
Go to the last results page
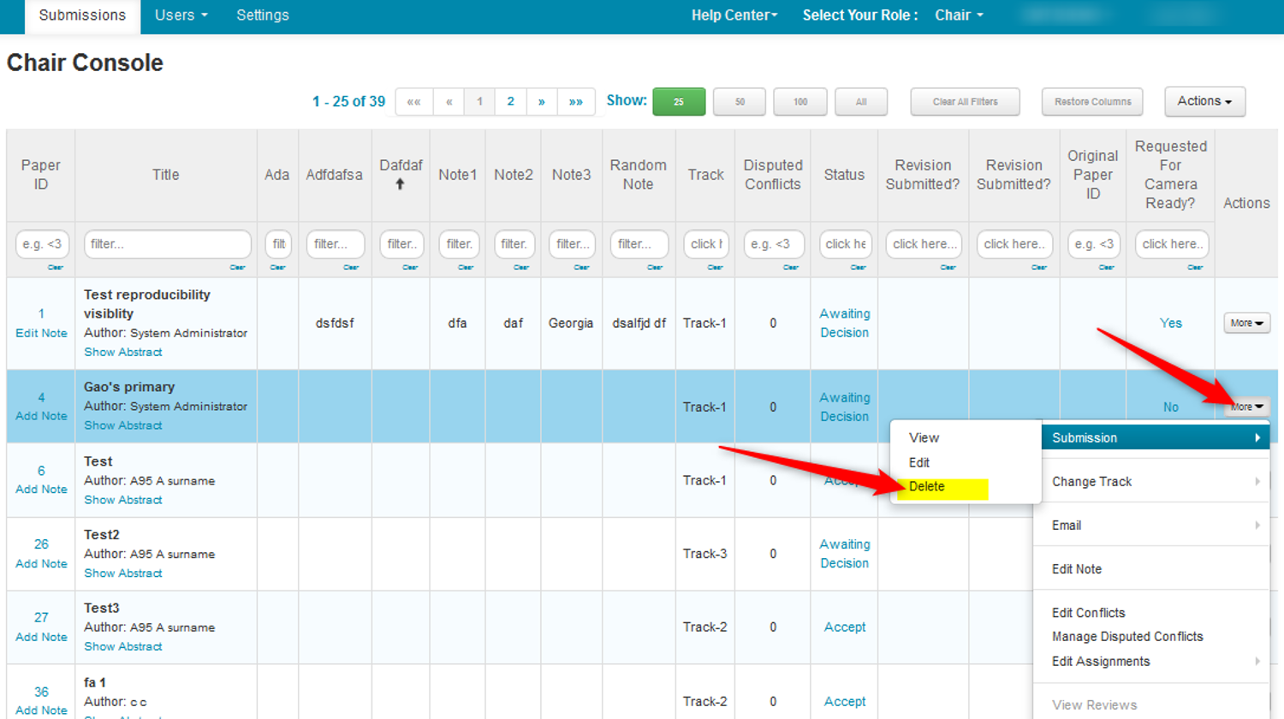point(576,101)
